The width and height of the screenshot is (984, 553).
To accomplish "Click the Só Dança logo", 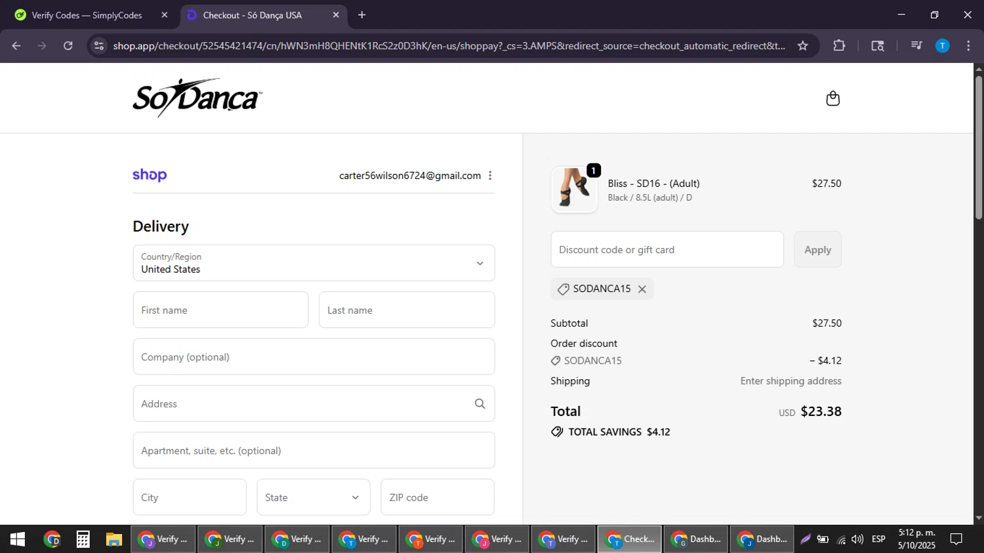I will [x=197, y=98].
